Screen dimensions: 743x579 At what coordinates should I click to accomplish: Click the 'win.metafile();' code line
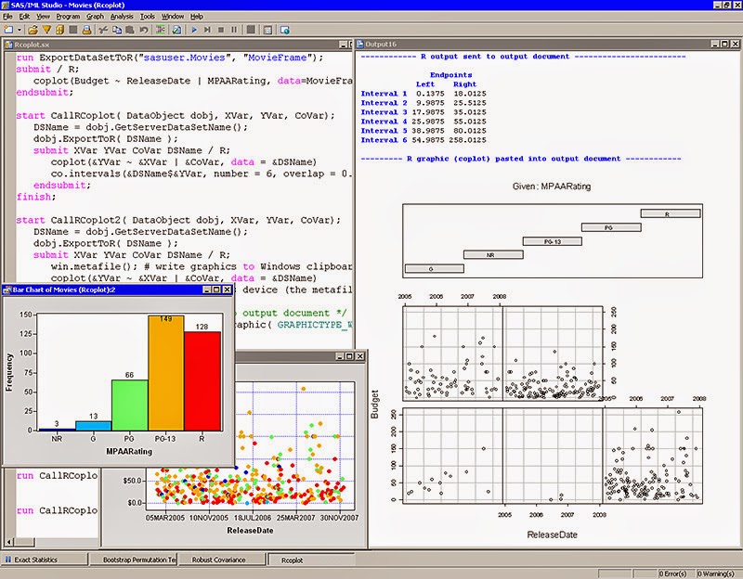[202, 266]
